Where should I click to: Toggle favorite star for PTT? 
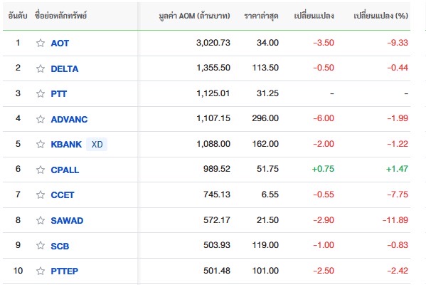pos(41,93)
